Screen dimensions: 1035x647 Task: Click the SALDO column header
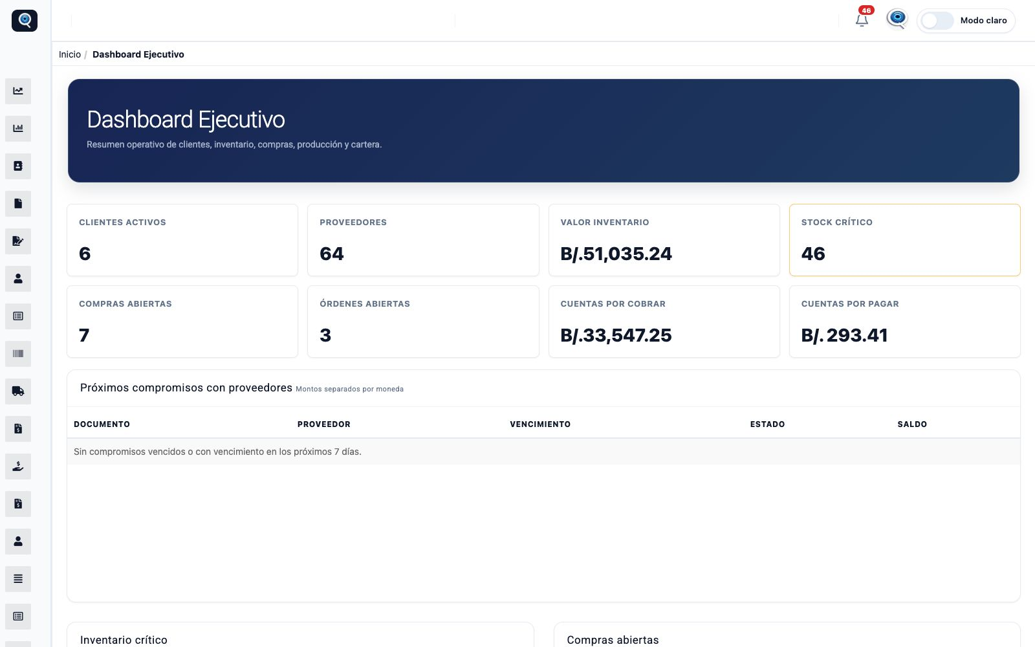912,424
